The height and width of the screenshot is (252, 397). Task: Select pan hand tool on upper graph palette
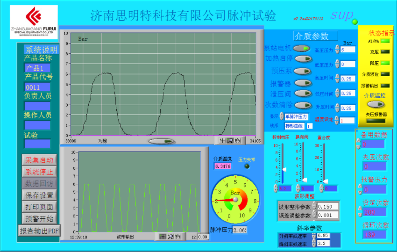click(x=238, y=140)
